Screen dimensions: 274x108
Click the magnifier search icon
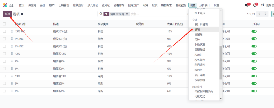101,14
